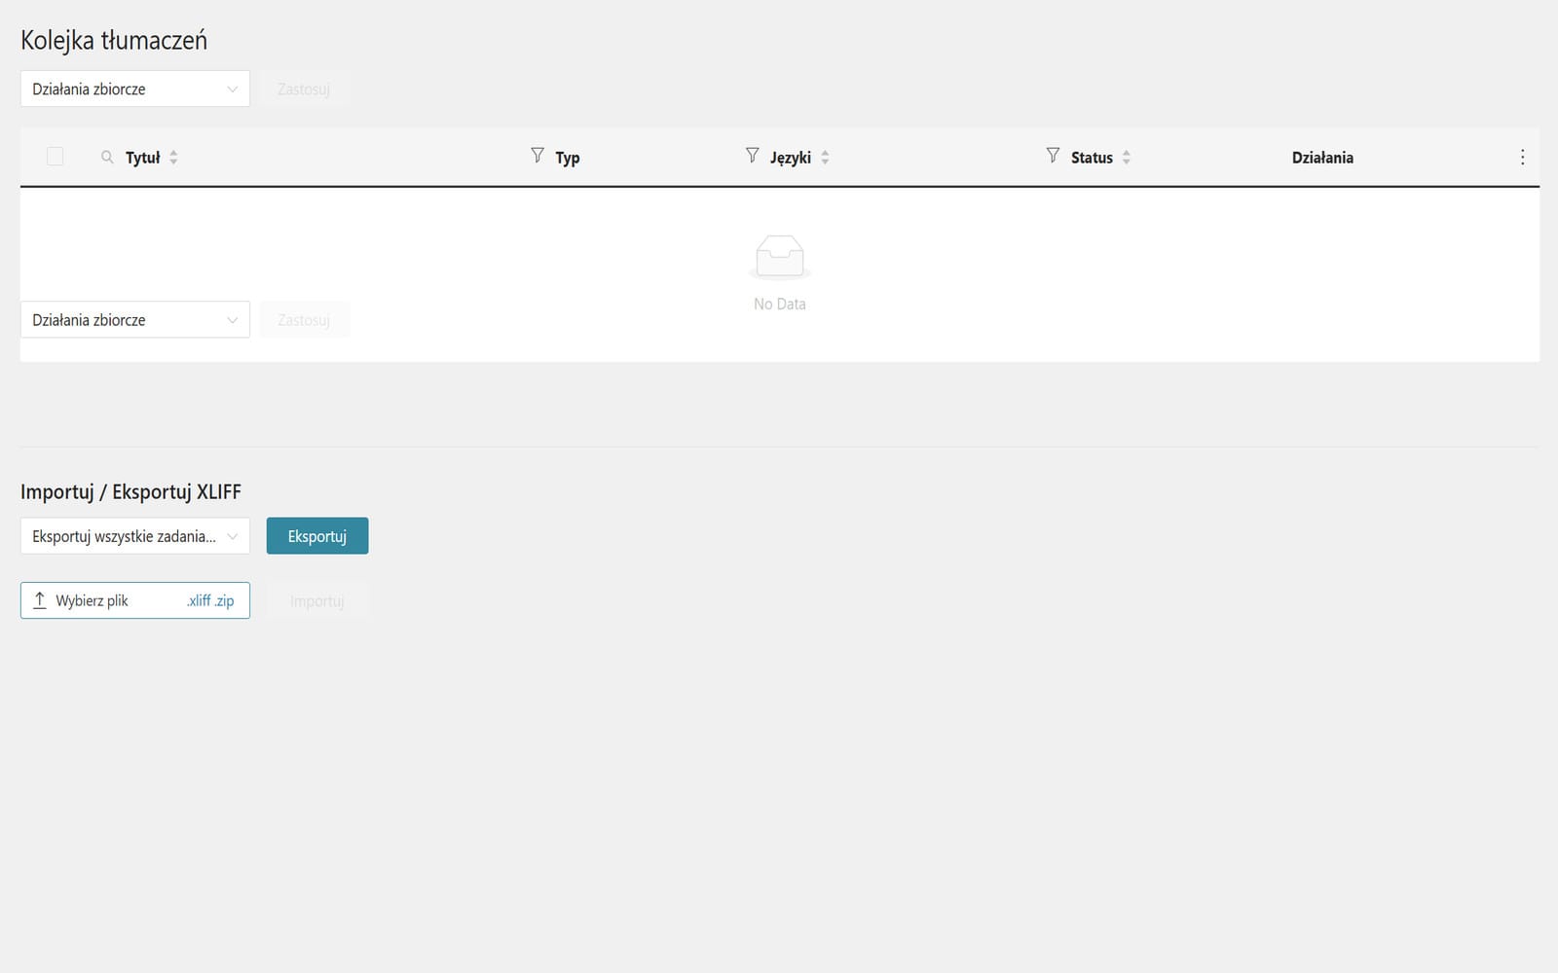Open the table options three-dot menu
This screenshot has width=1558, height=973.
point(1523,157)
